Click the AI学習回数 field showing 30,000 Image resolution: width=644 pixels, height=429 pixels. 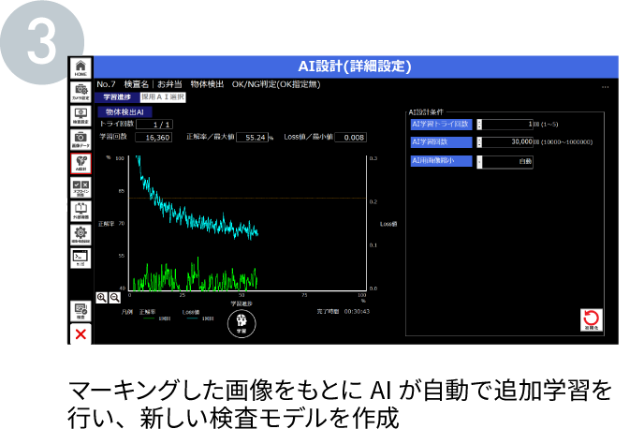click(507, 142)
